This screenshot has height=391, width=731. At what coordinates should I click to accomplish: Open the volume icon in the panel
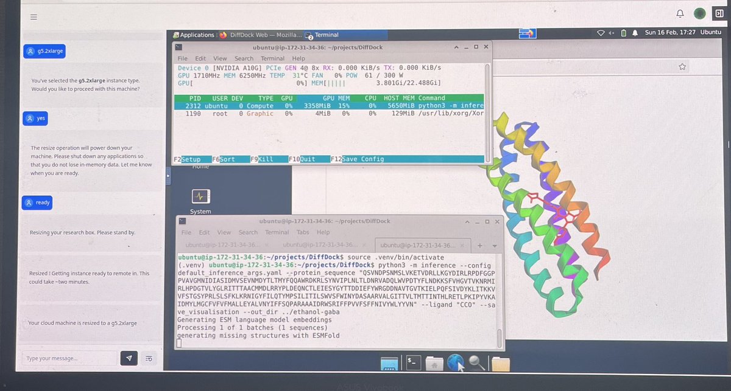(x=612, y=32)
